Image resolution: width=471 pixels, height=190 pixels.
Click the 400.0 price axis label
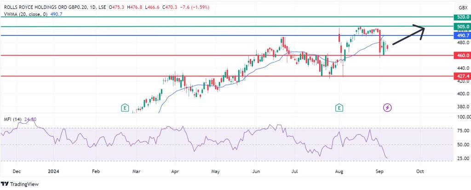click(463, 94)
